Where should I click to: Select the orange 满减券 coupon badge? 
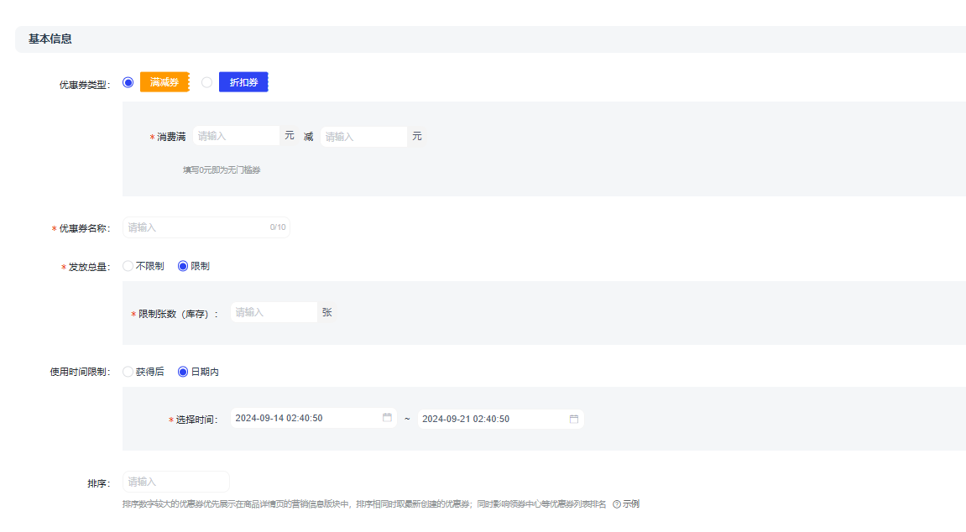(x=164, y=82)
